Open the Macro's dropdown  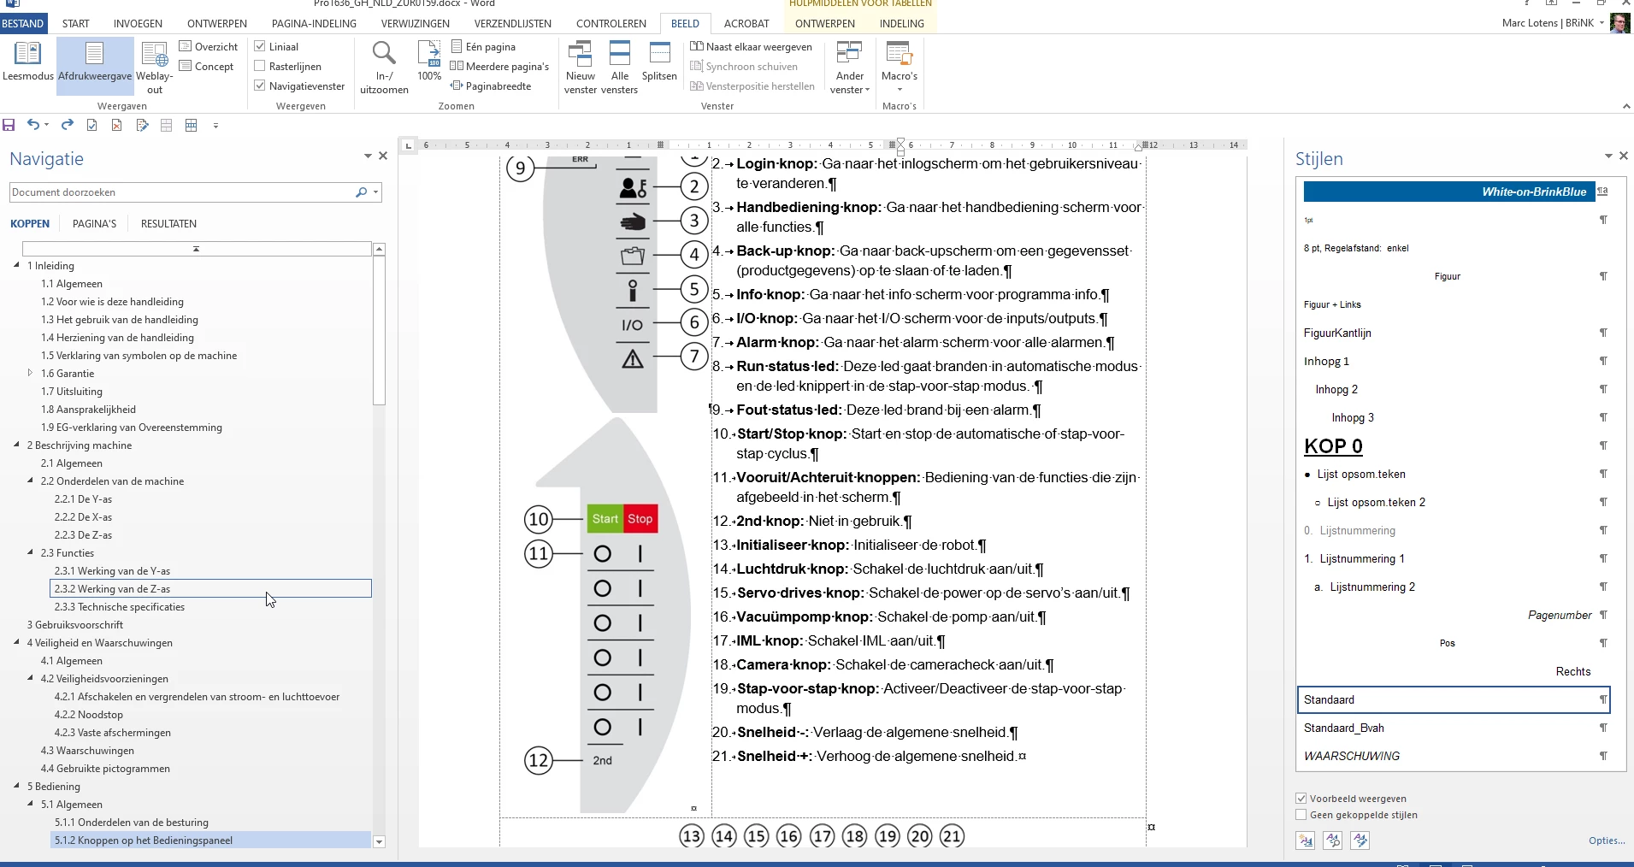click(900, 67)
